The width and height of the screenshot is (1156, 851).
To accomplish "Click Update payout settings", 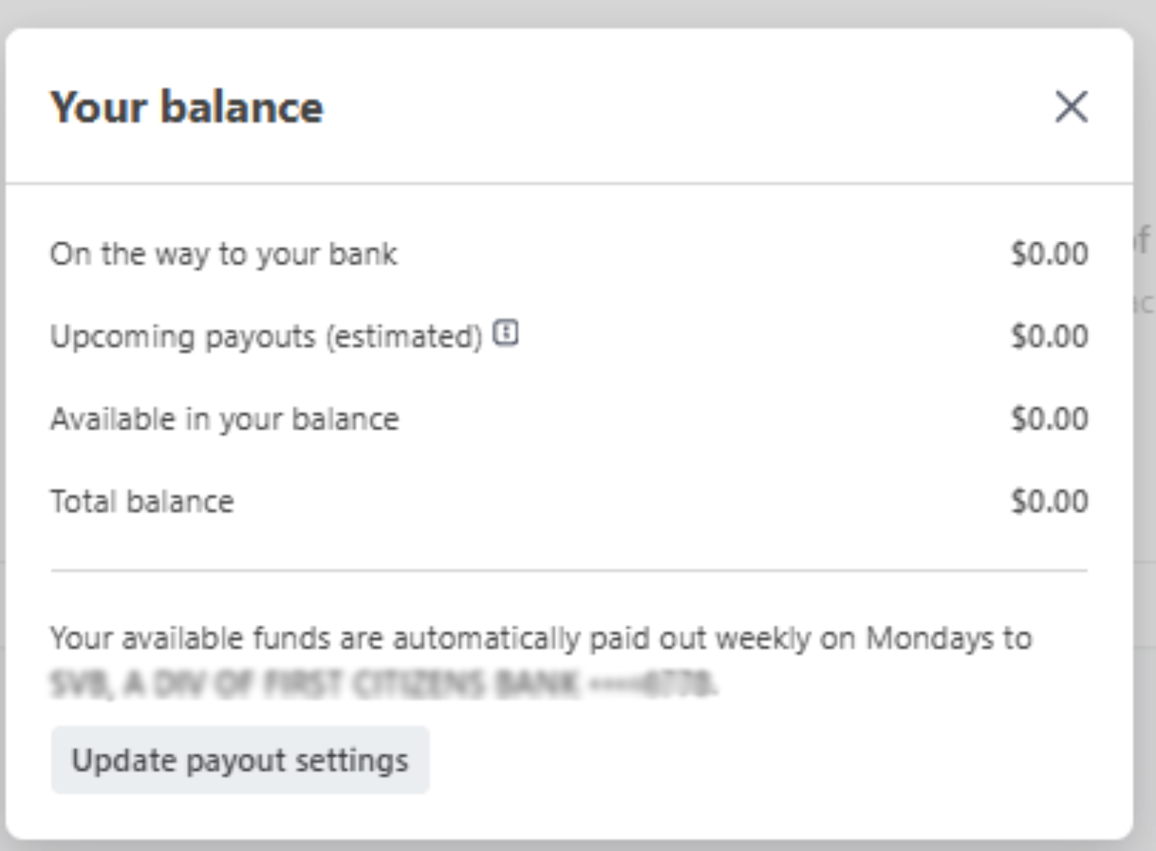I will [x=239, y=760].
